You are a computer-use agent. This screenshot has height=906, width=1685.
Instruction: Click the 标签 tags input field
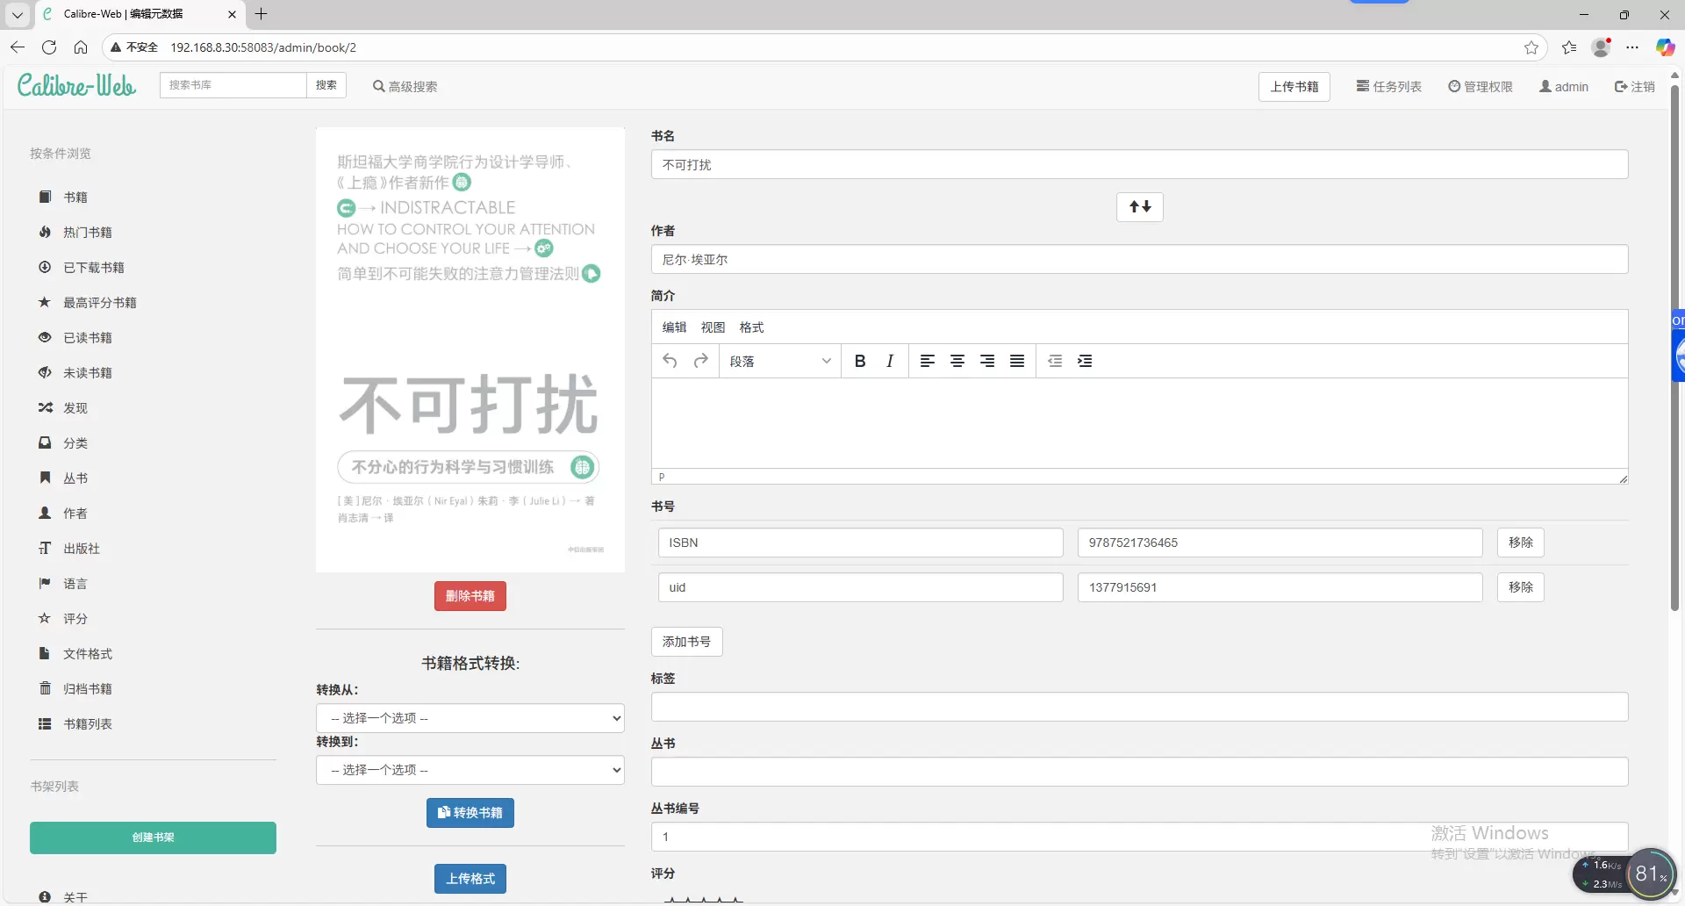[1139, 707]
